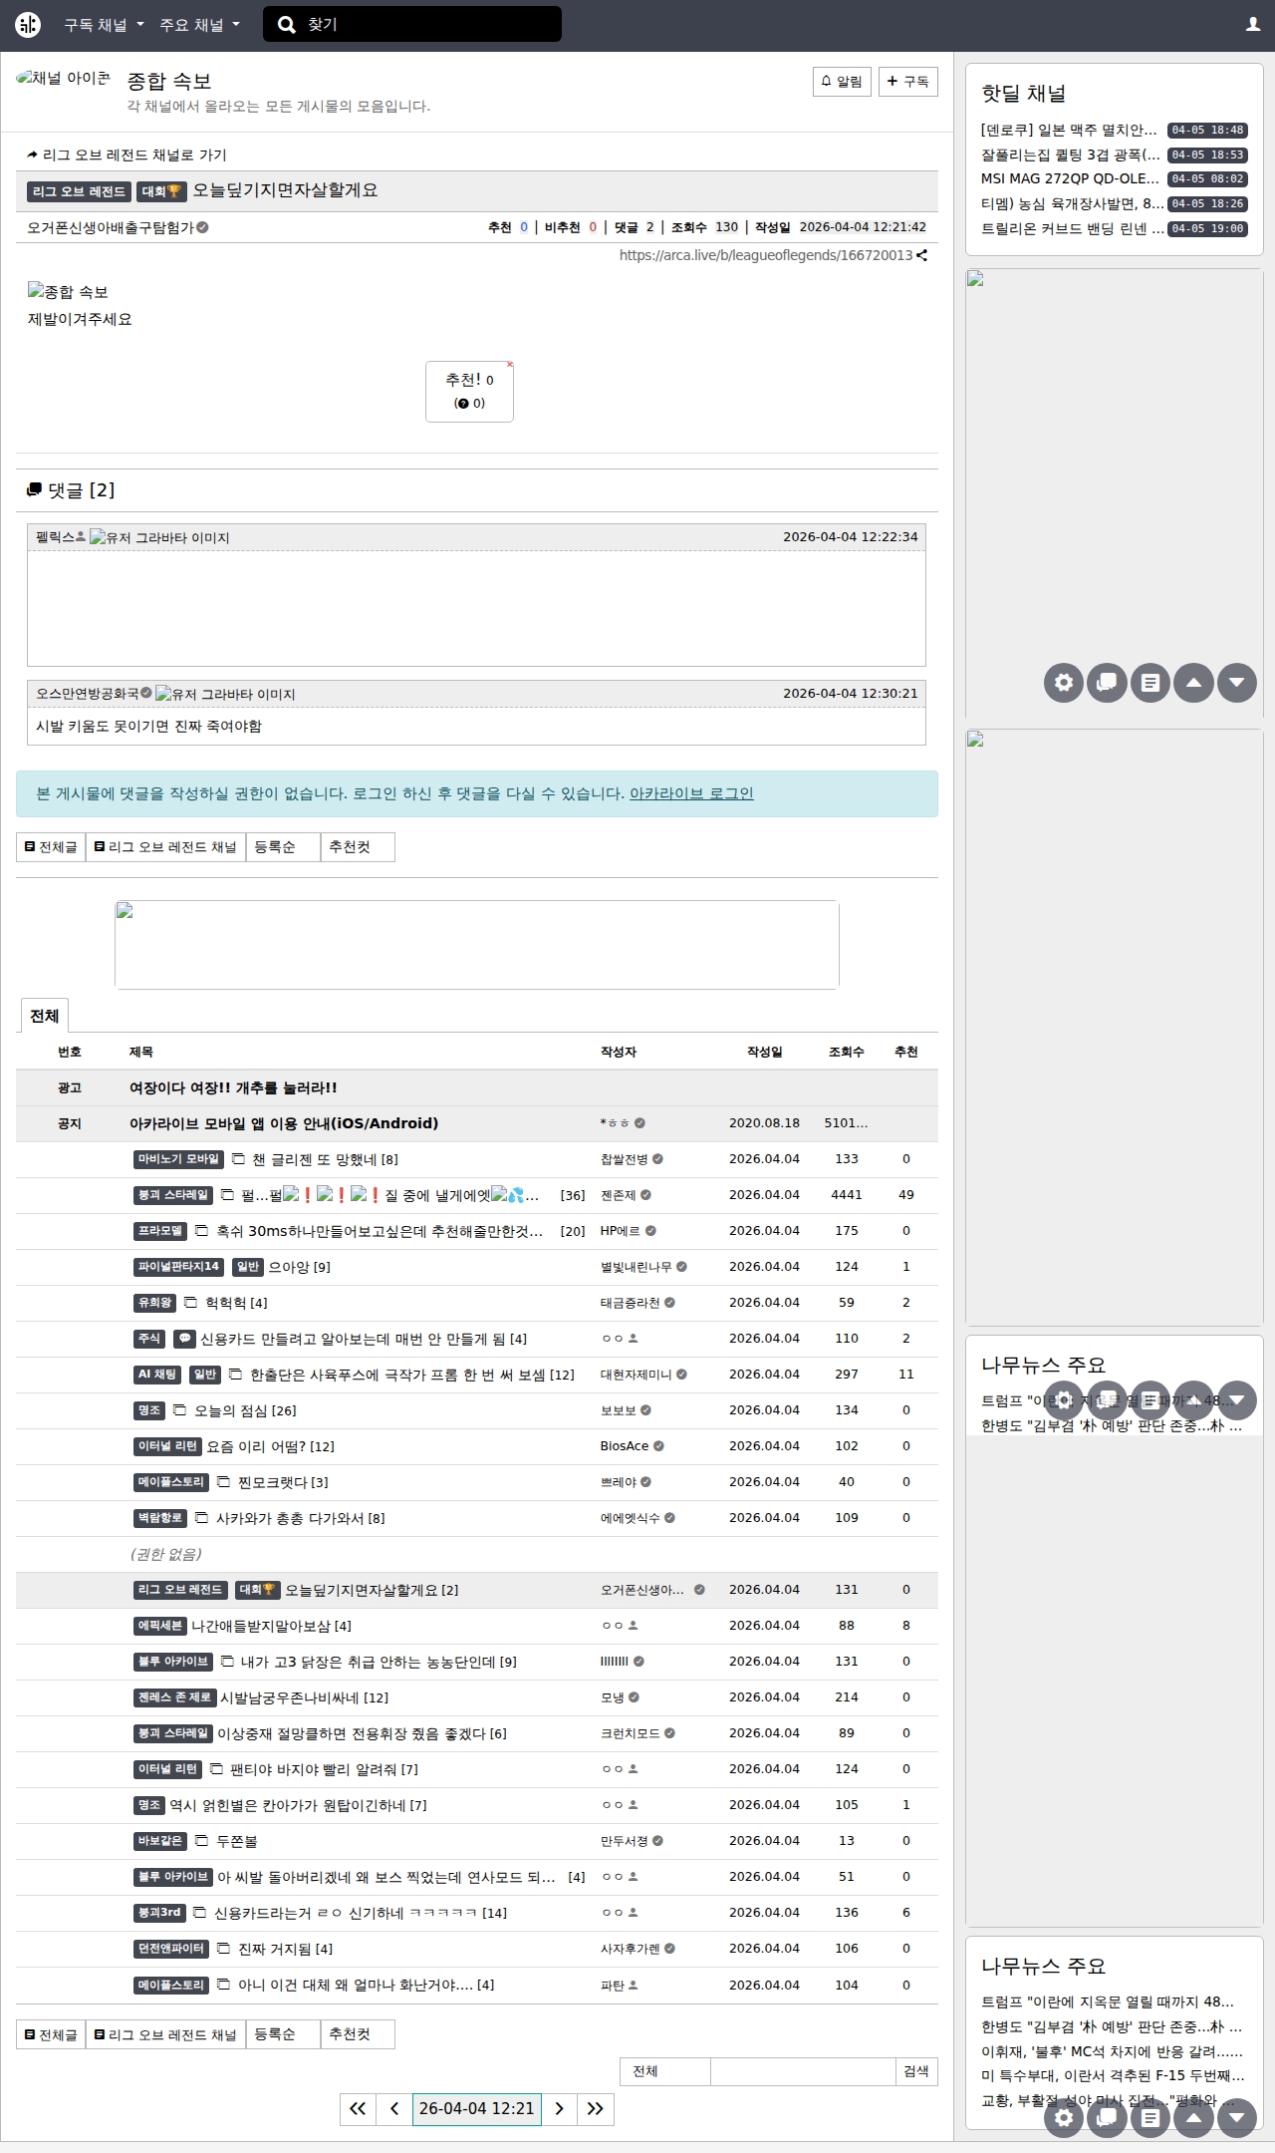Click the 검색 search button
This screenshot has width=1275, height=2153.
916,2071
